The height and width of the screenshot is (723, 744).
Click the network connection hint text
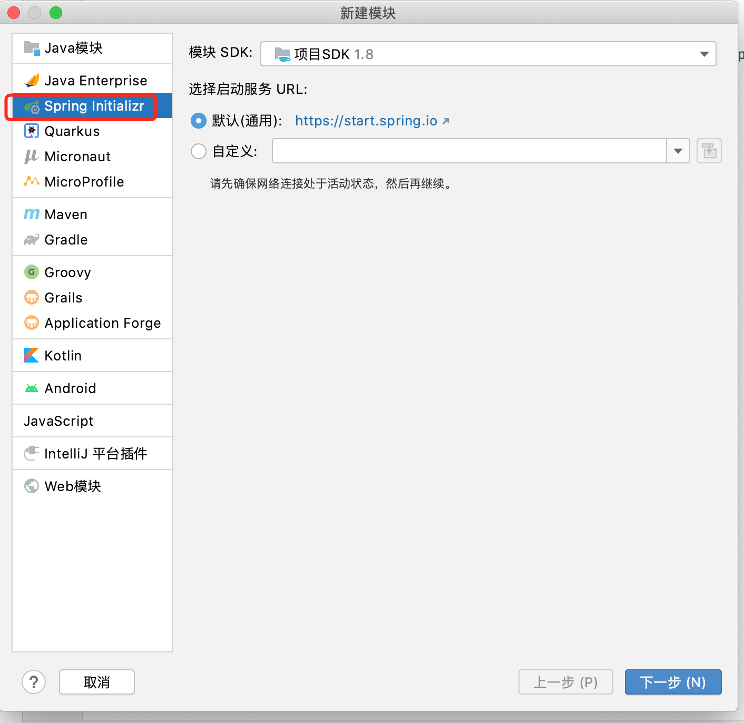coord(331,183)
